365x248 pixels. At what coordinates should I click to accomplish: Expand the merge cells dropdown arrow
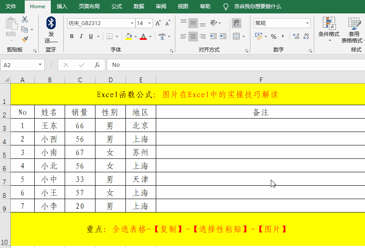[x=244, y=36]
